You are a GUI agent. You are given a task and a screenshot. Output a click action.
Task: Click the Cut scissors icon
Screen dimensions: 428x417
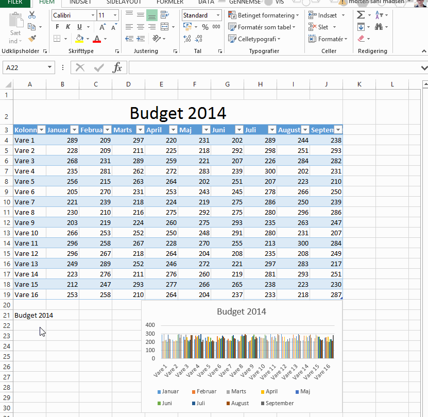32,15
